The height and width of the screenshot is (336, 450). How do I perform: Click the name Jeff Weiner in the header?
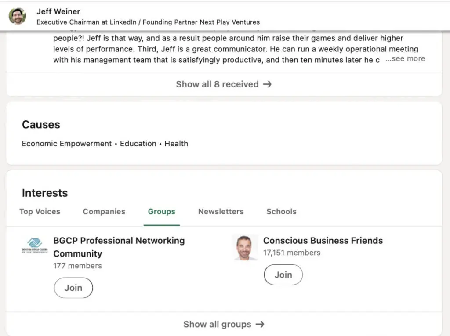[x=58, y=11]
